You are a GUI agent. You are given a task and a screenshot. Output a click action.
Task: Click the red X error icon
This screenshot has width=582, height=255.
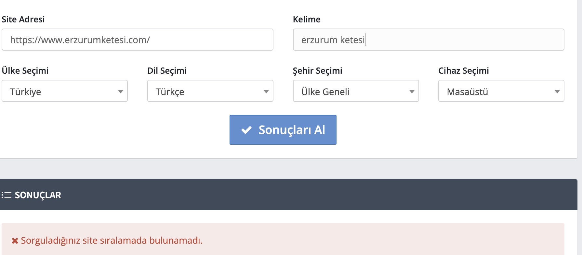pos(15,241)
